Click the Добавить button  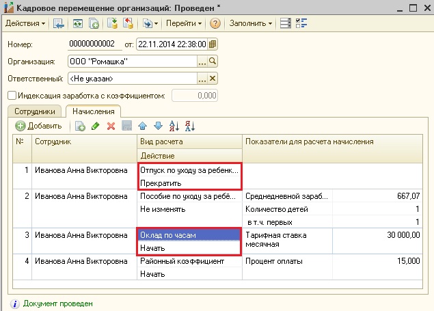pyautogui.click(x=38, y=126)
